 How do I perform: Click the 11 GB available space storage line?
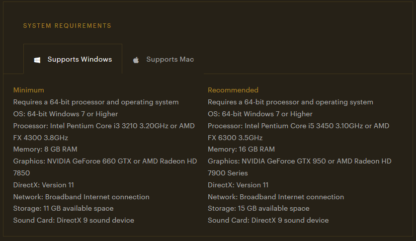(x=63, y=208)
